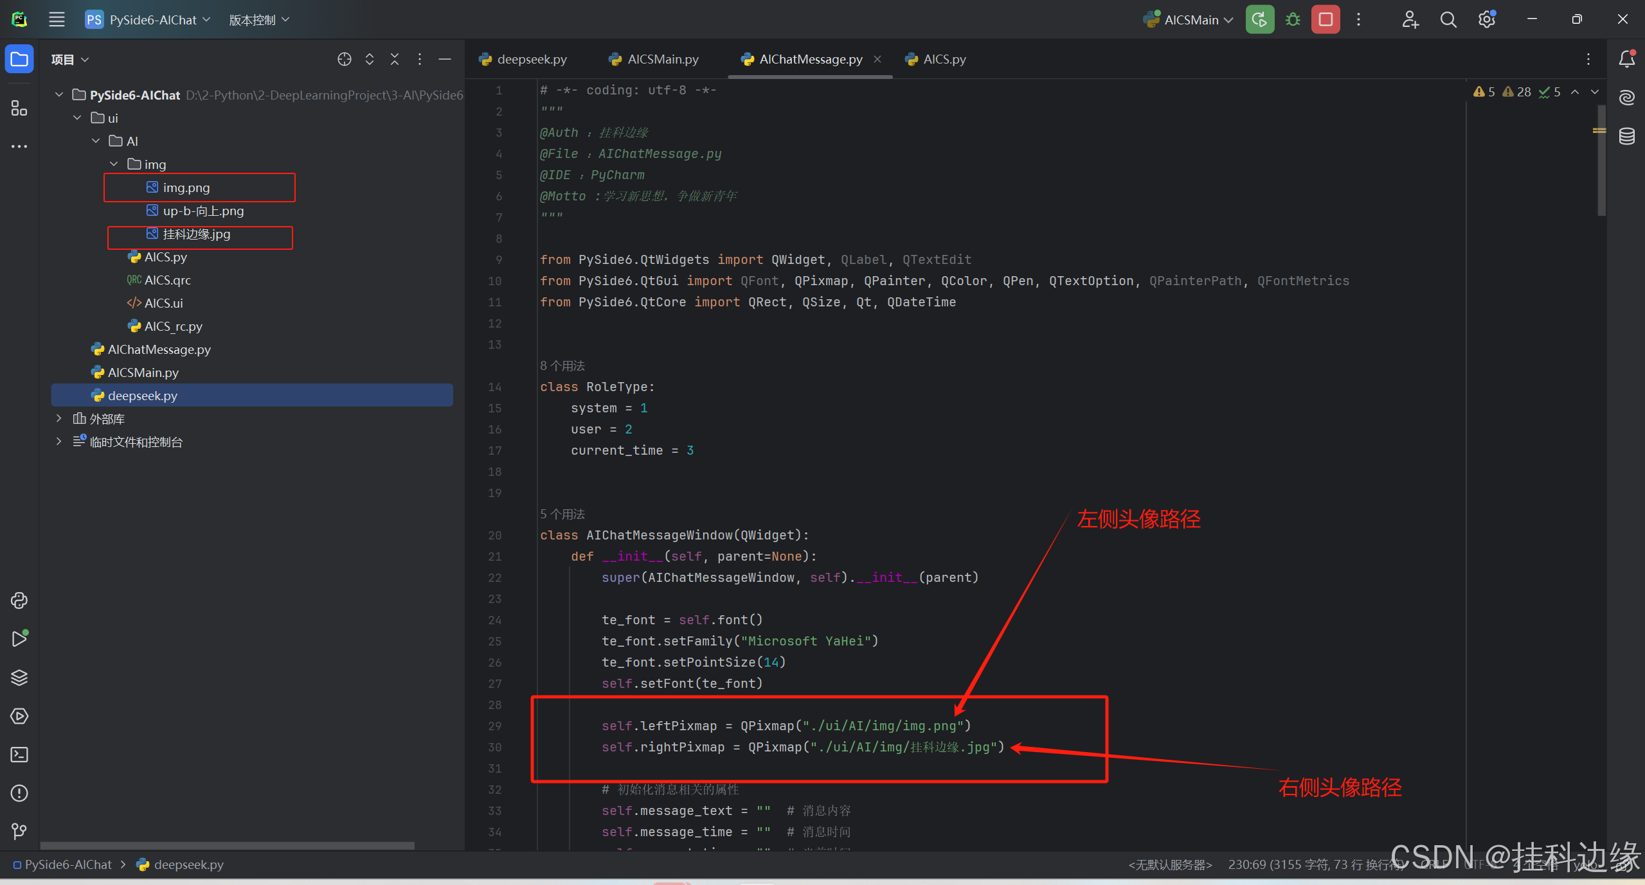Collapse all items in Project panel
1645x885 pixels.
click(x=395, y=59)
